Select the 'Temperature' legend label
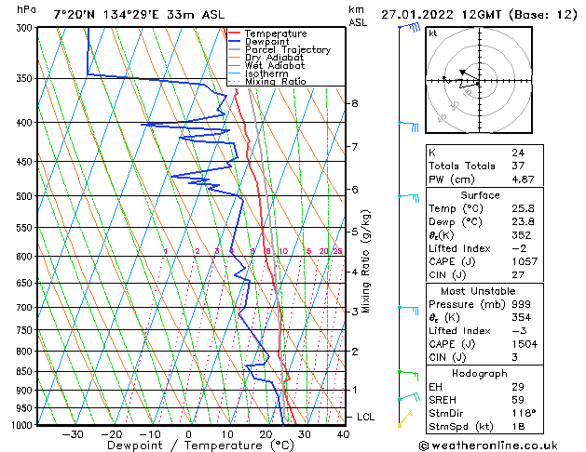The height and width of the screenshot is (452, 586). pyautogui.click(x=276, y=33)
